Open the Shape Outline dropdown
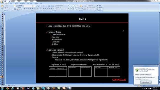 91,7
